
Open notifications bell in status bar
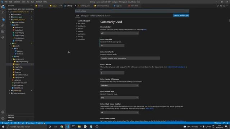[x=227, y=123]
